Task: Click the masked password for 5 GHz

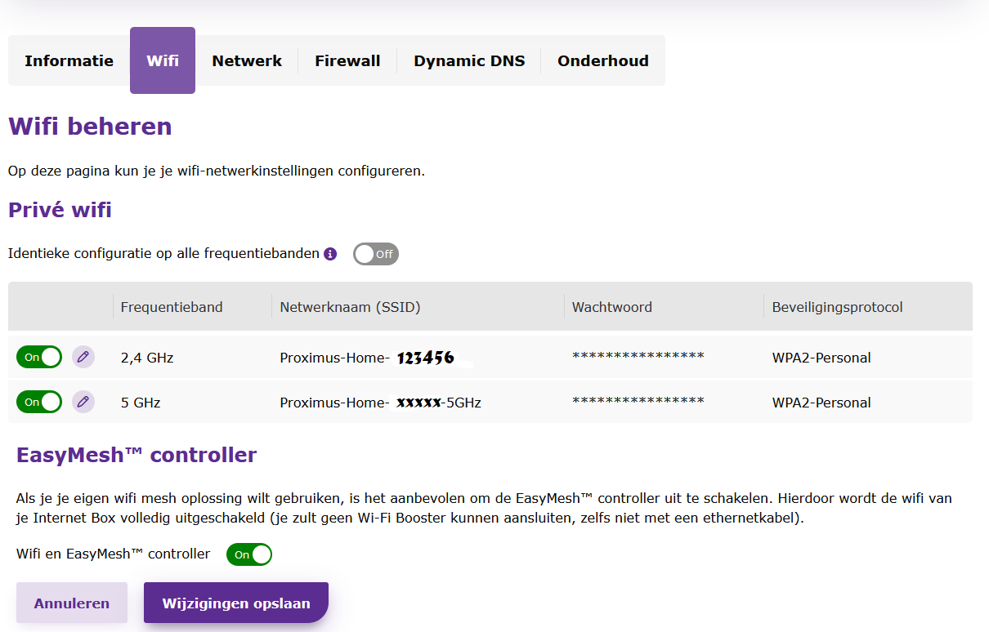Action: [x=638, y=402]
